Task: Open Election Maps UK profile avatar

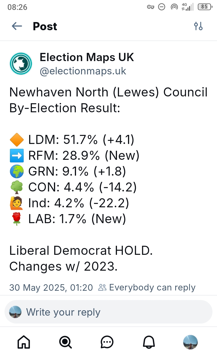Action: coord(21,64)
